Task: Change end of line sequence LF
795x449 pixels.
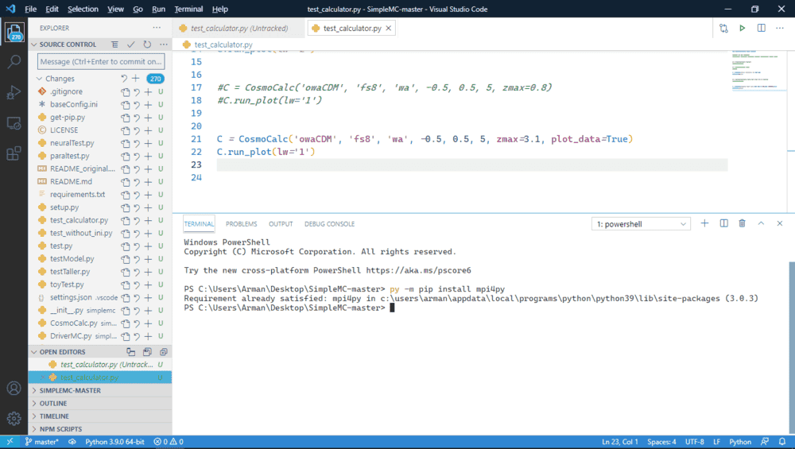Action: click(716, 442)
